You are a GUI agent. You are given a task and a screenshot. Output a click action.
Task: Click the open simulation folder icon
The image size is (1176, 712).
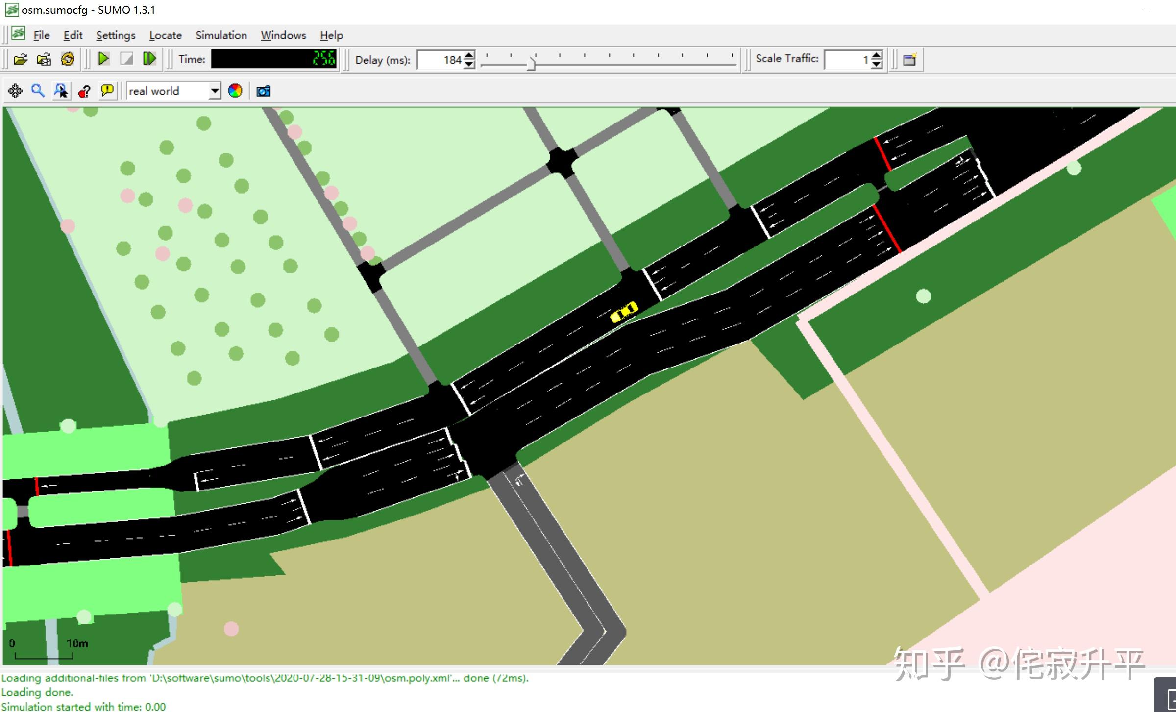[20, 59]
